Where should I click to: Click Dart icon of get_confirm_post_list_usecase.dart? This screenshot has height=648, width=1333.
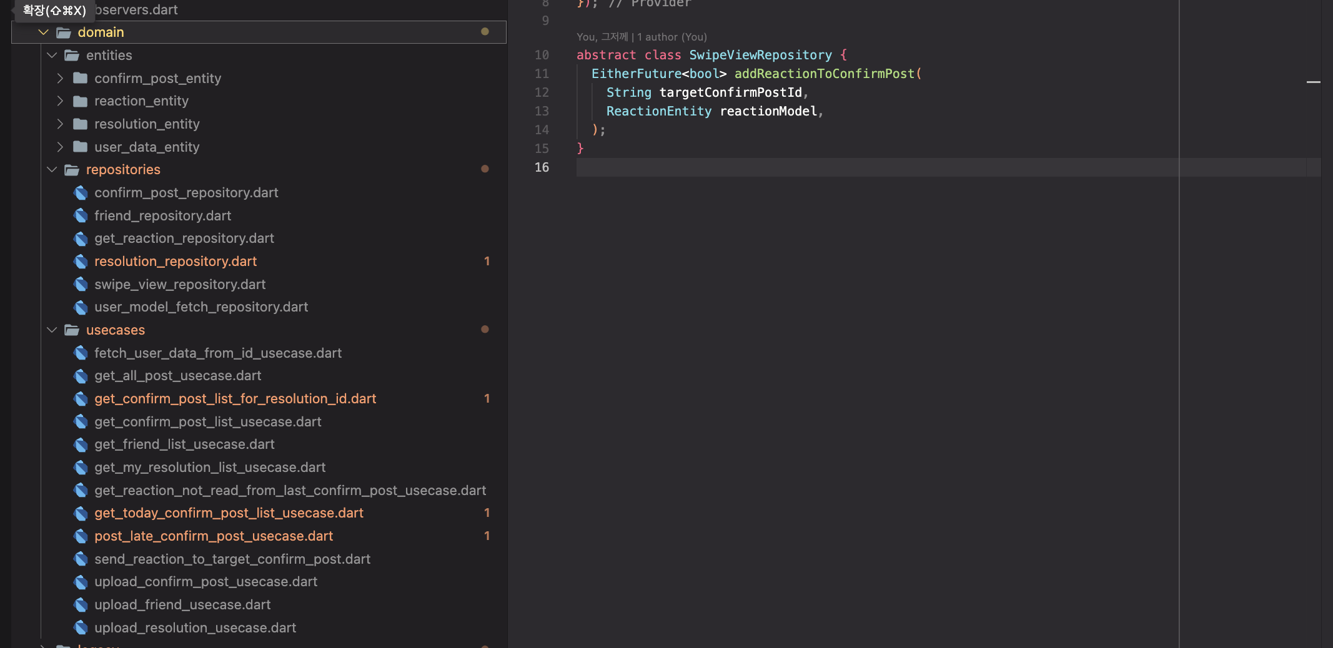[81, 421]
